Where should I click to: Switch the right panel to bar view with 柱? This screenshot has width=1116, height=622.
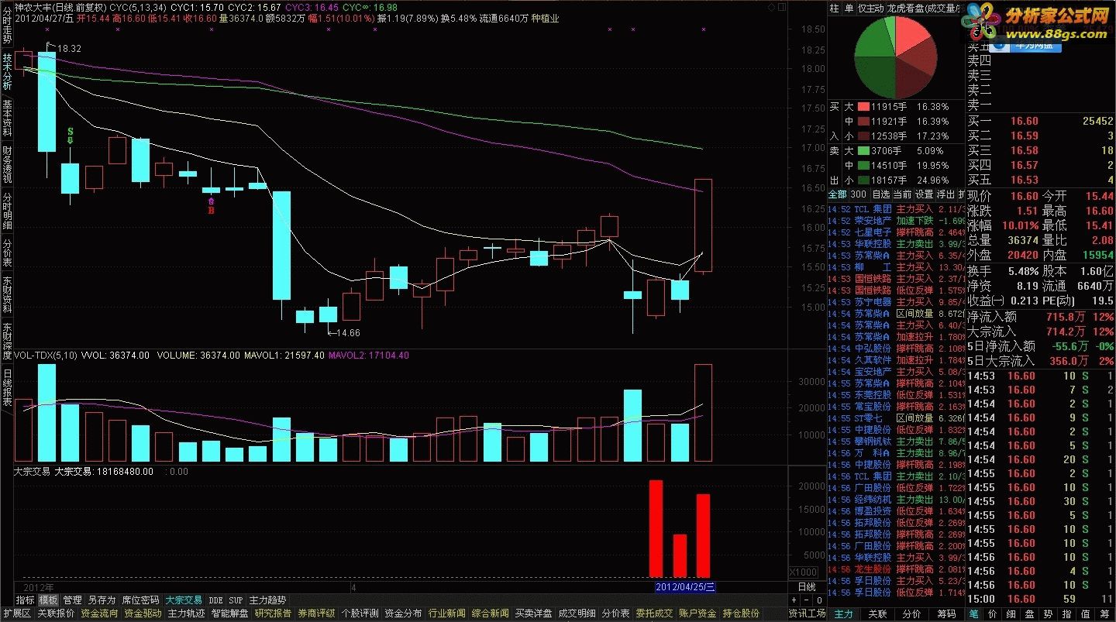(834, 8)
